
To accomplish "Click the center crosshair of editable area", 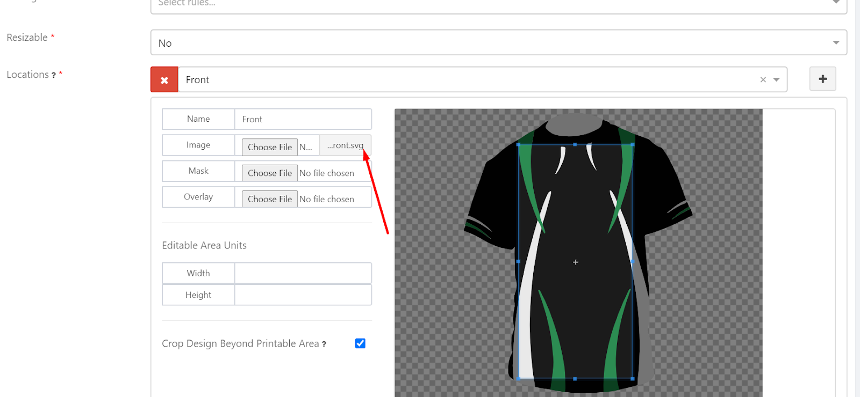I will 576,262.
